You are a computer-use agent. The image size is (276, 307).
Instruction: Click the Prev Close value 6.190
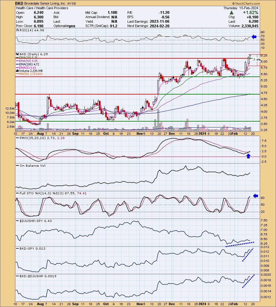pos(39,26)
